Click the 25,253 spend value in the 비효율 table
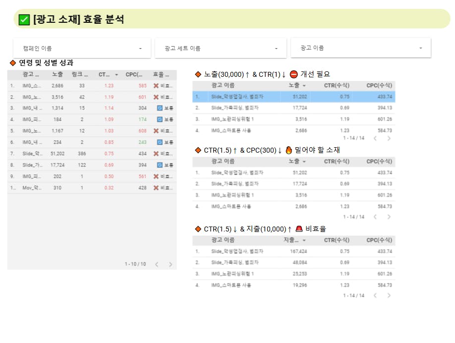 click(300, 274)
